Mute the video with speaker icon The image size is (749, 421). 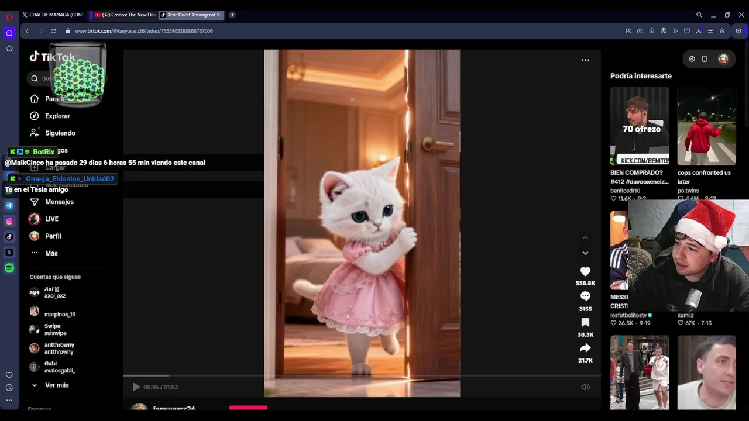[585, 387]
